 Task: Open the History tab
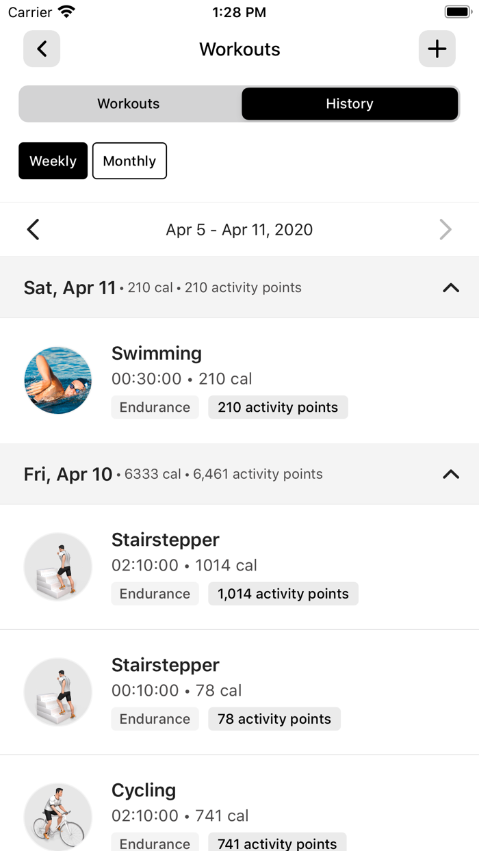[349, 103]
